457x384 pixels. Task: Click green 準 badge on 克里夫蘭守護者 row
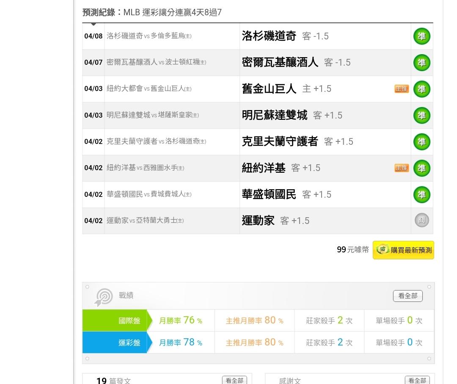coord(421,142)
